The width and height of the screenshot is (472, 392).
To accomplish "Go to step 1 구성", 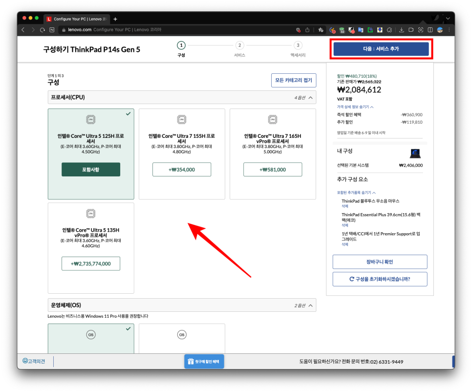I will point(181,49).
